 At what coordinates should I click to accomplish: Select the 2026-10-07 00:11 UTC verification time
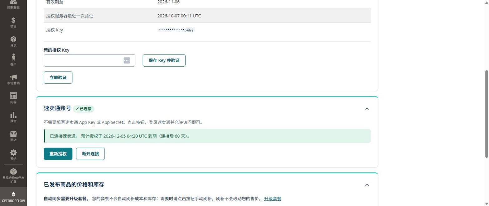[x=179, y=16]
